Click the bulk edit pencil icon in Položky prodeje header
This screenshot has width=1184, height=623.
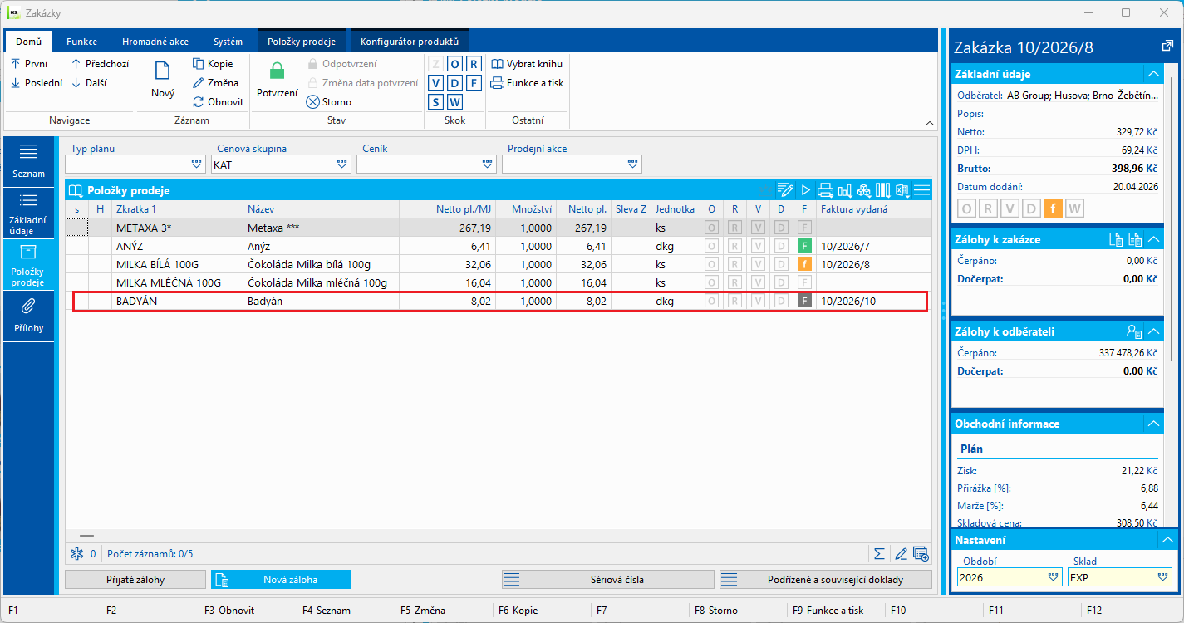click(x=785, y=190)
